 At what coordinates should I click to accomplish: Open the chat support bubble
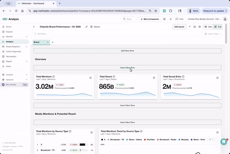click(x=224, y=142)
